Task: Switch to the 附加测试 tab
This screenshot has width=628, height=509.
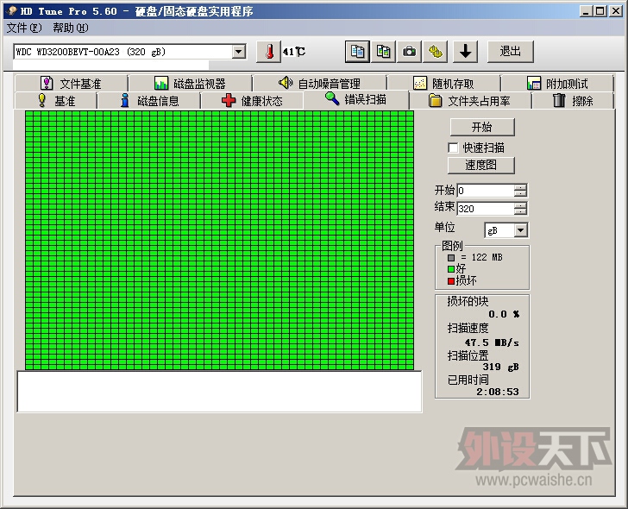Action: (557, 84)
